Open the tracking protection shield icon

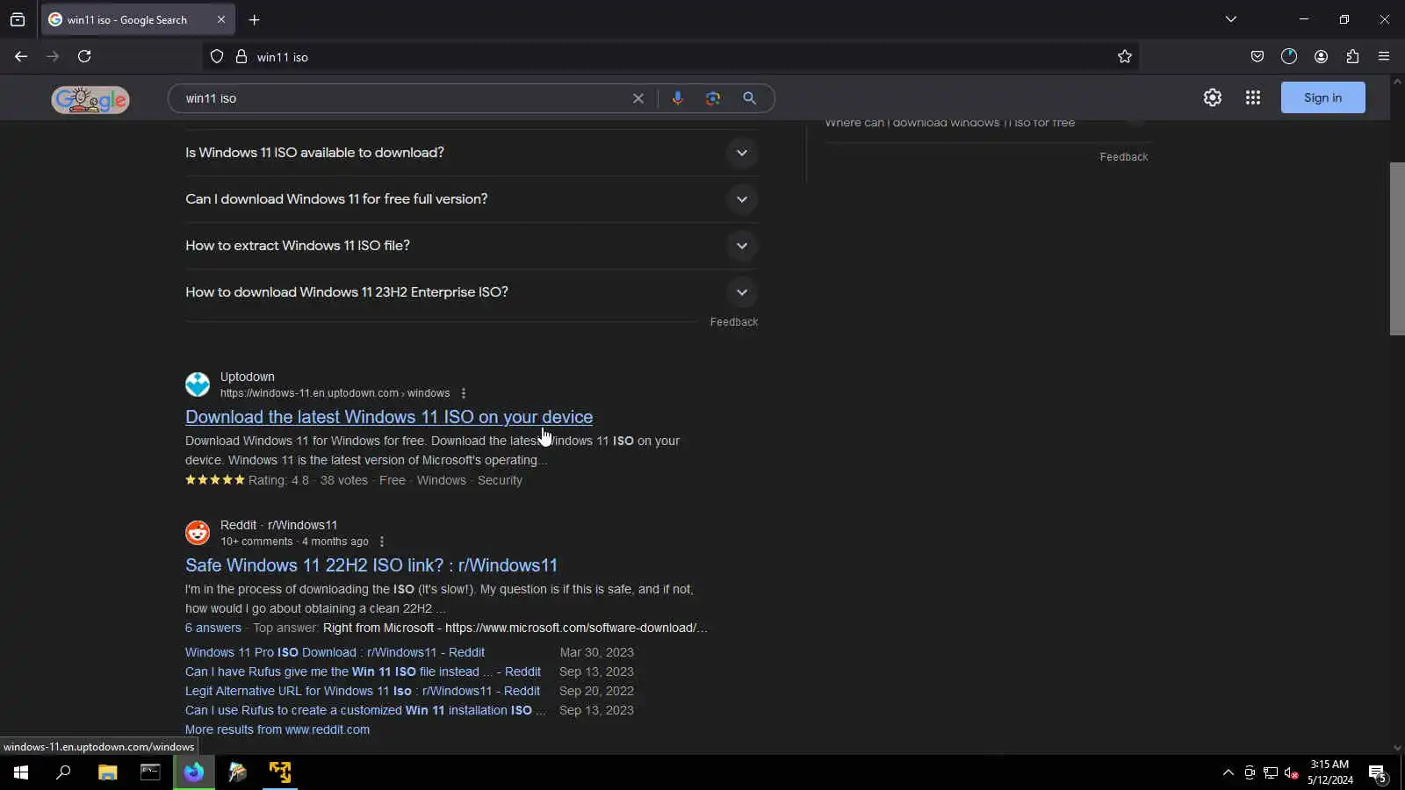click(x=217, y=57)
